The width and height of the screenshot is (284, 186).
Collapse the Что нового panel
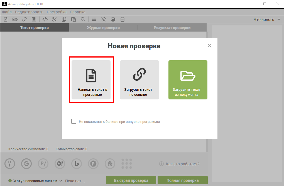coord(279,19)
